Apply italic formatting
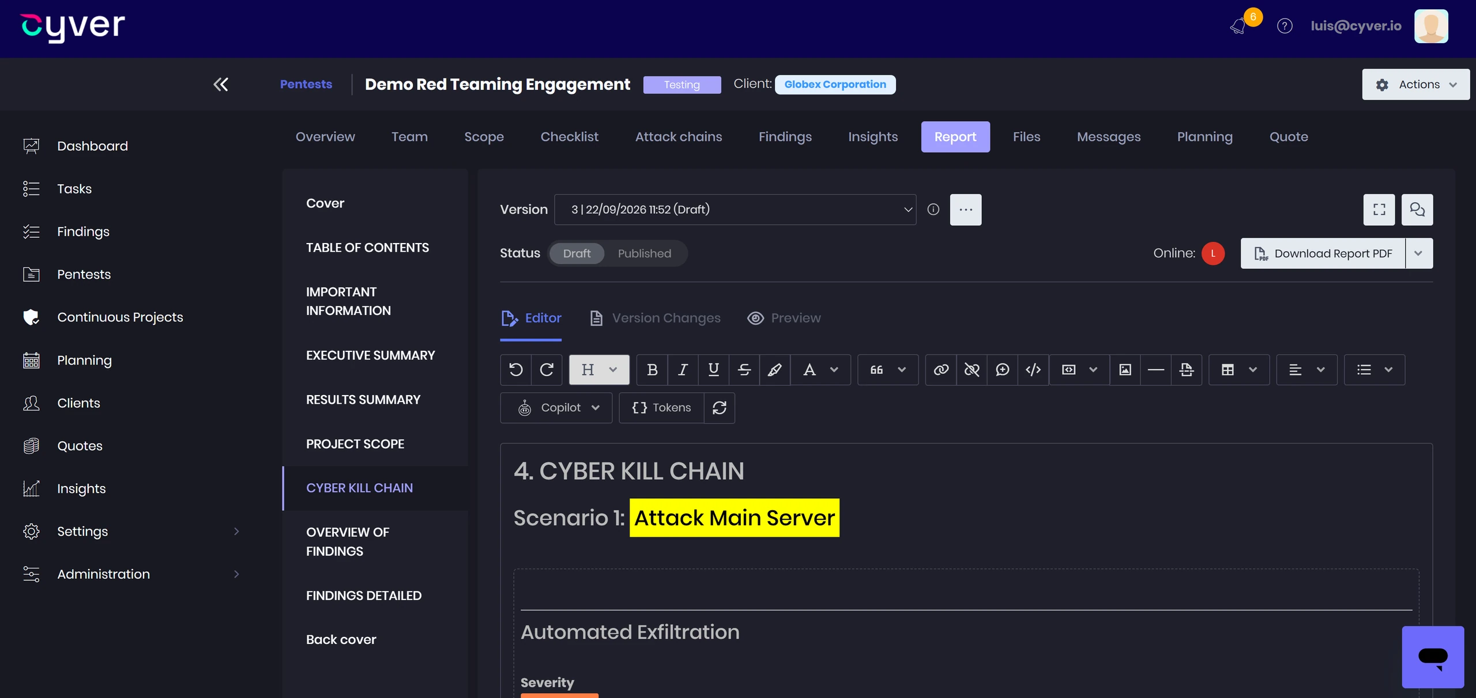 coord(683,370)
